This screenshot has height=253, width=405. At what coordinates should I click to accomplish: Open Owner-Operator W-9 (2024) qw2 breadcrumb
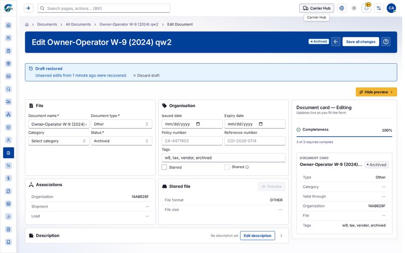[129, 24]
